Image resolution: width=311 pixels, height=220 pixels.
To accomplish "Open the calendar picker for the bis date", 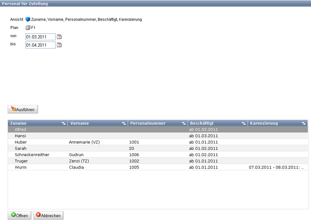I will 59,45.
